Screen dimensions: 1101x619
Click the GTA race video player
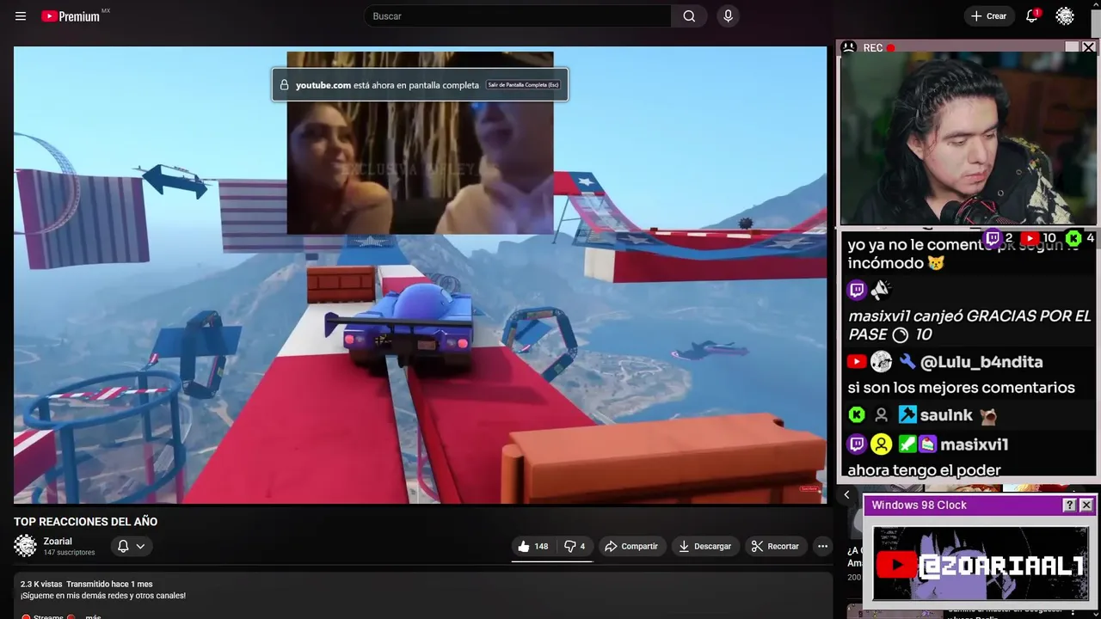[420, 275]
